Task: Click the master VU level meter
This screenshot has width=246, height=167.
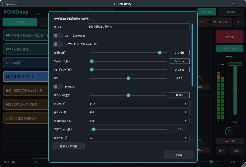Action: click(221, 92)
